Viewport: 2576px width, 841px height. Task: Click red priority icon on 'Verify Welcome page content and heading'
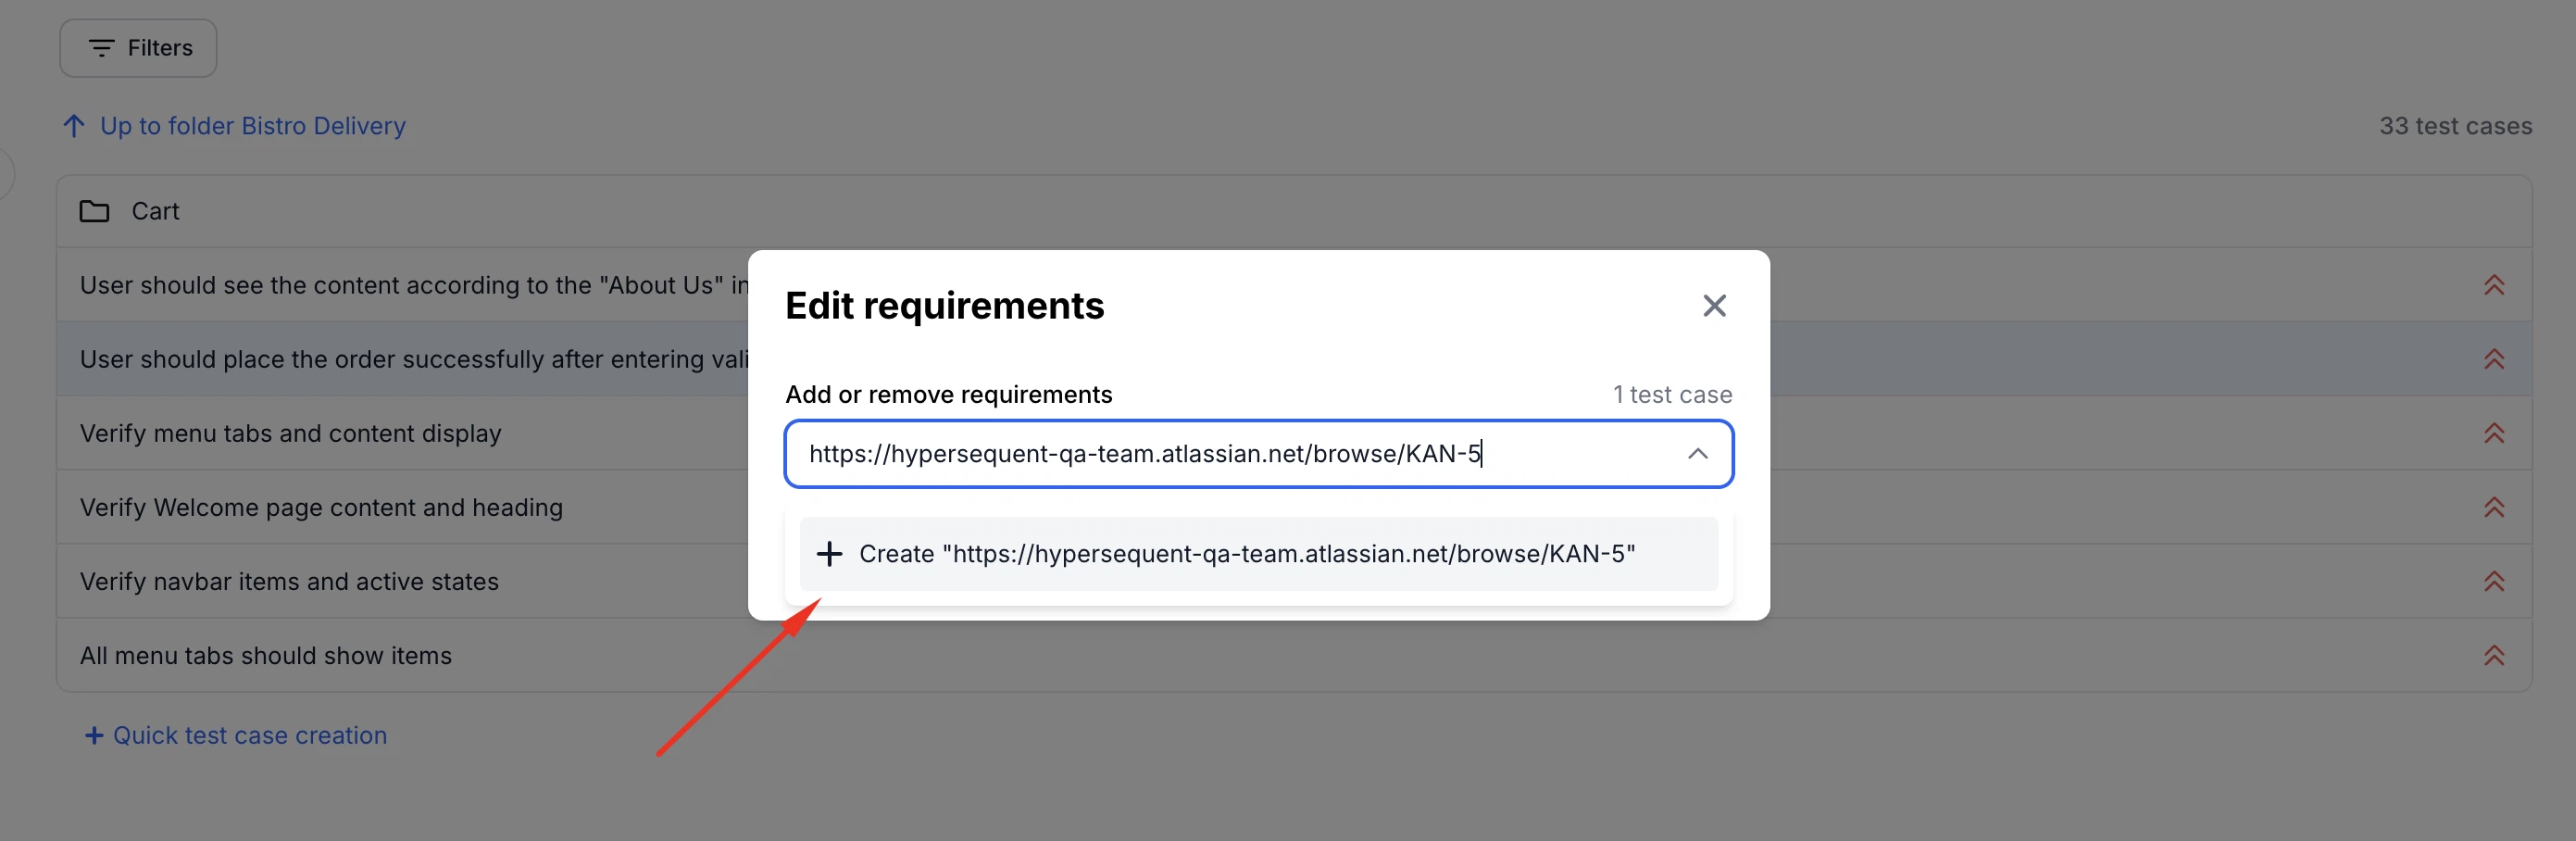pos(2495,507)
